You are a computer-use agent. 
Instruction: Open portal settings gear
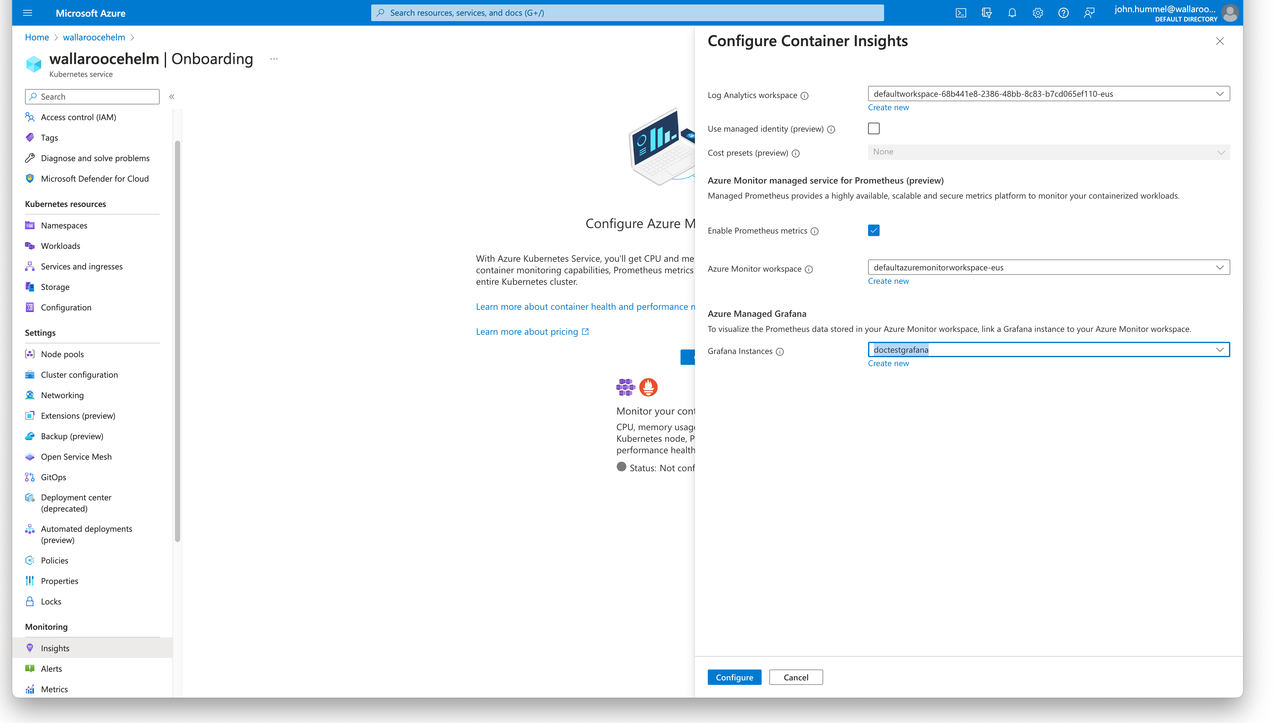click(x=1038, y=13)
